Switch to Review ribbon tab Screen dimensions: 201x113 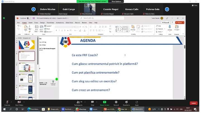pyautogui.click(x=84, y=23)
